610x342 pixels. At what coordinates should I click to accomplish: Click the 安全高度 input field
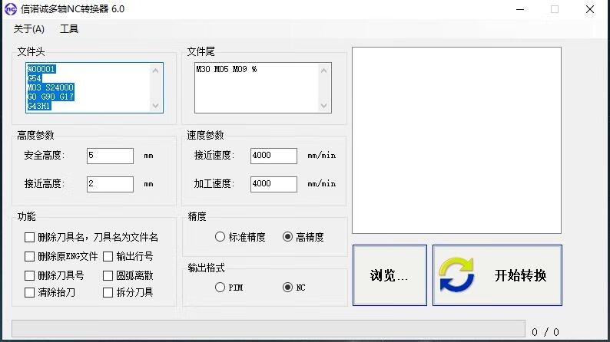[x=110, y=156]
